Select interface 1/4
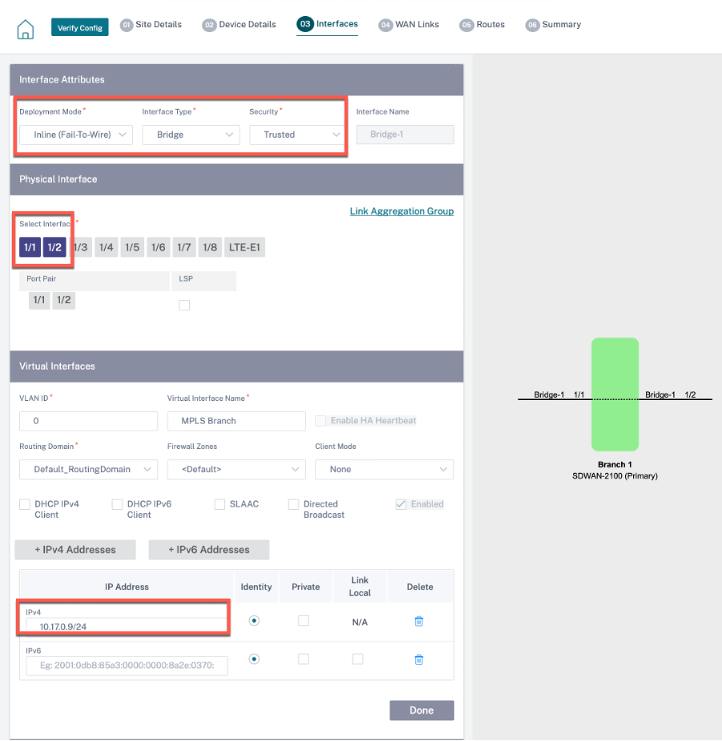 click(x=106, y=247)
